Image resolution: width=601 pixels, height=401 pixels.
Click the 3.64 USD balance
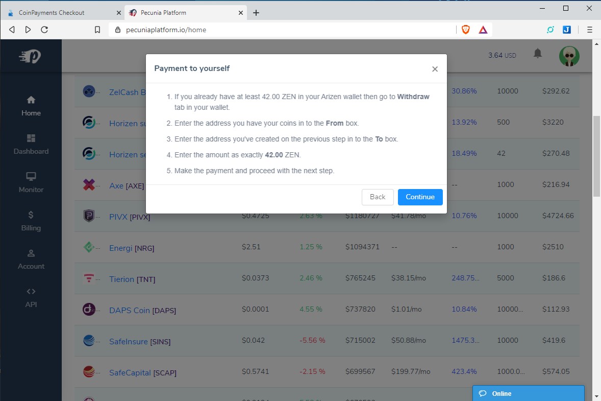click(x=502, y=55)
